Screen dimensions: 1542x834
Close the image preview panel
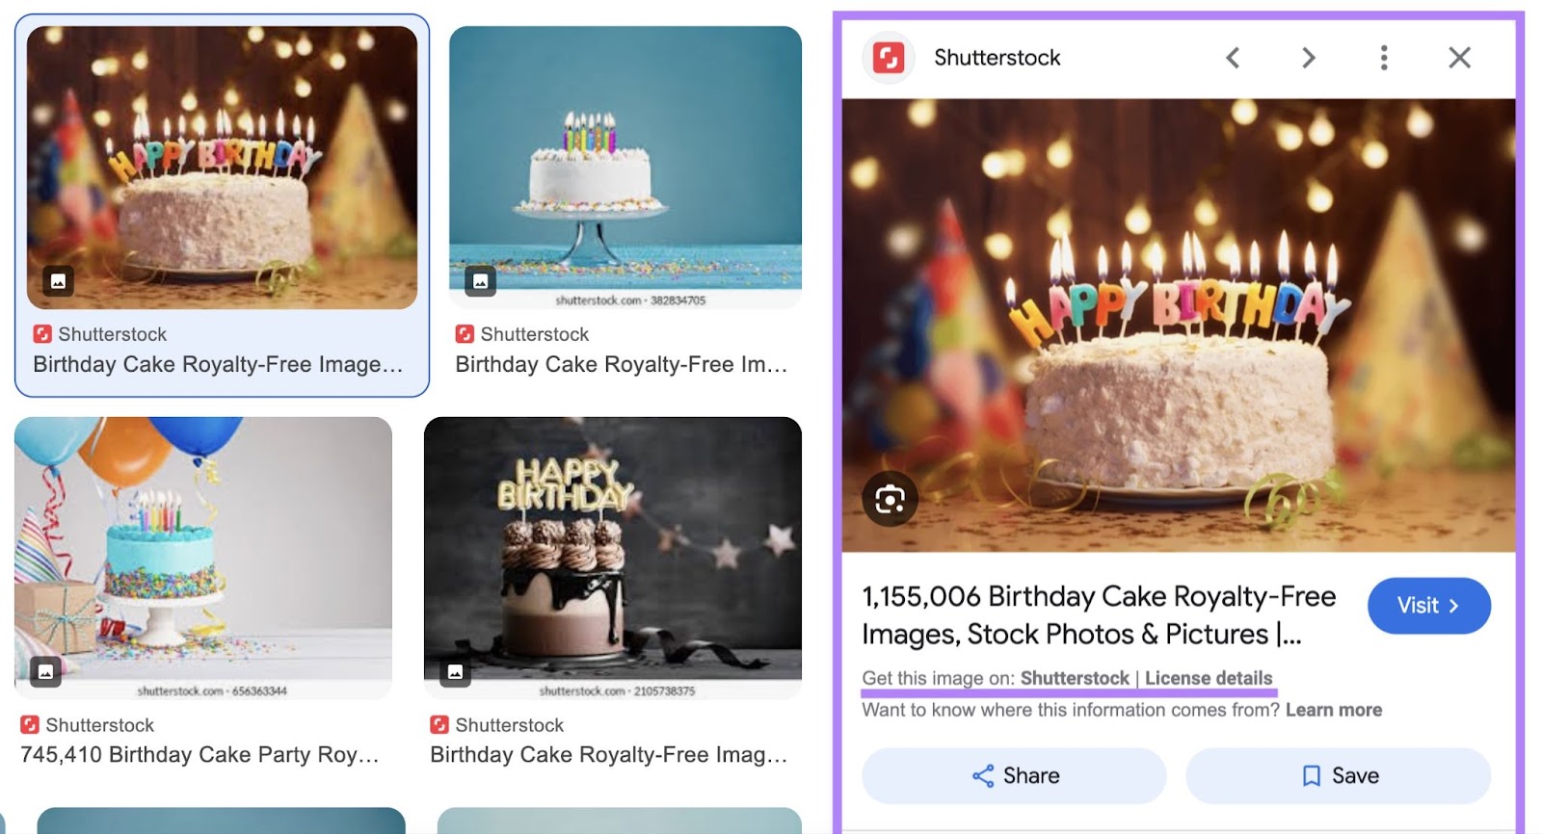click(x=1458, y=58)
